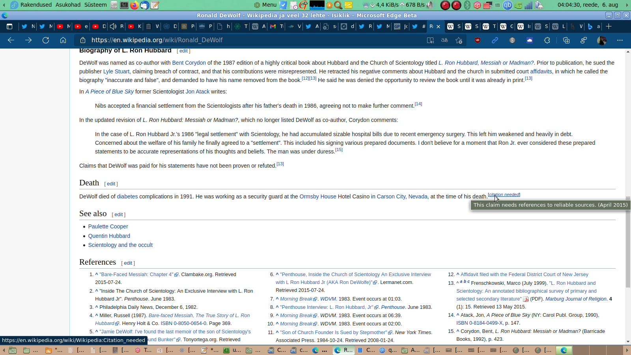631x355 pixels.
Task: Open the qBittorrent tray icon
Action: click(508, 5)
